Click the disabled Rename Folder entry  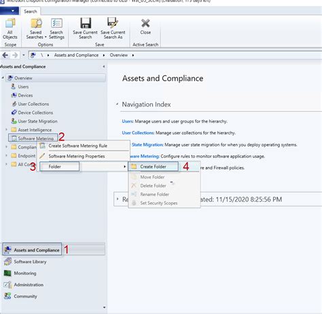click(x=164, y=194)
